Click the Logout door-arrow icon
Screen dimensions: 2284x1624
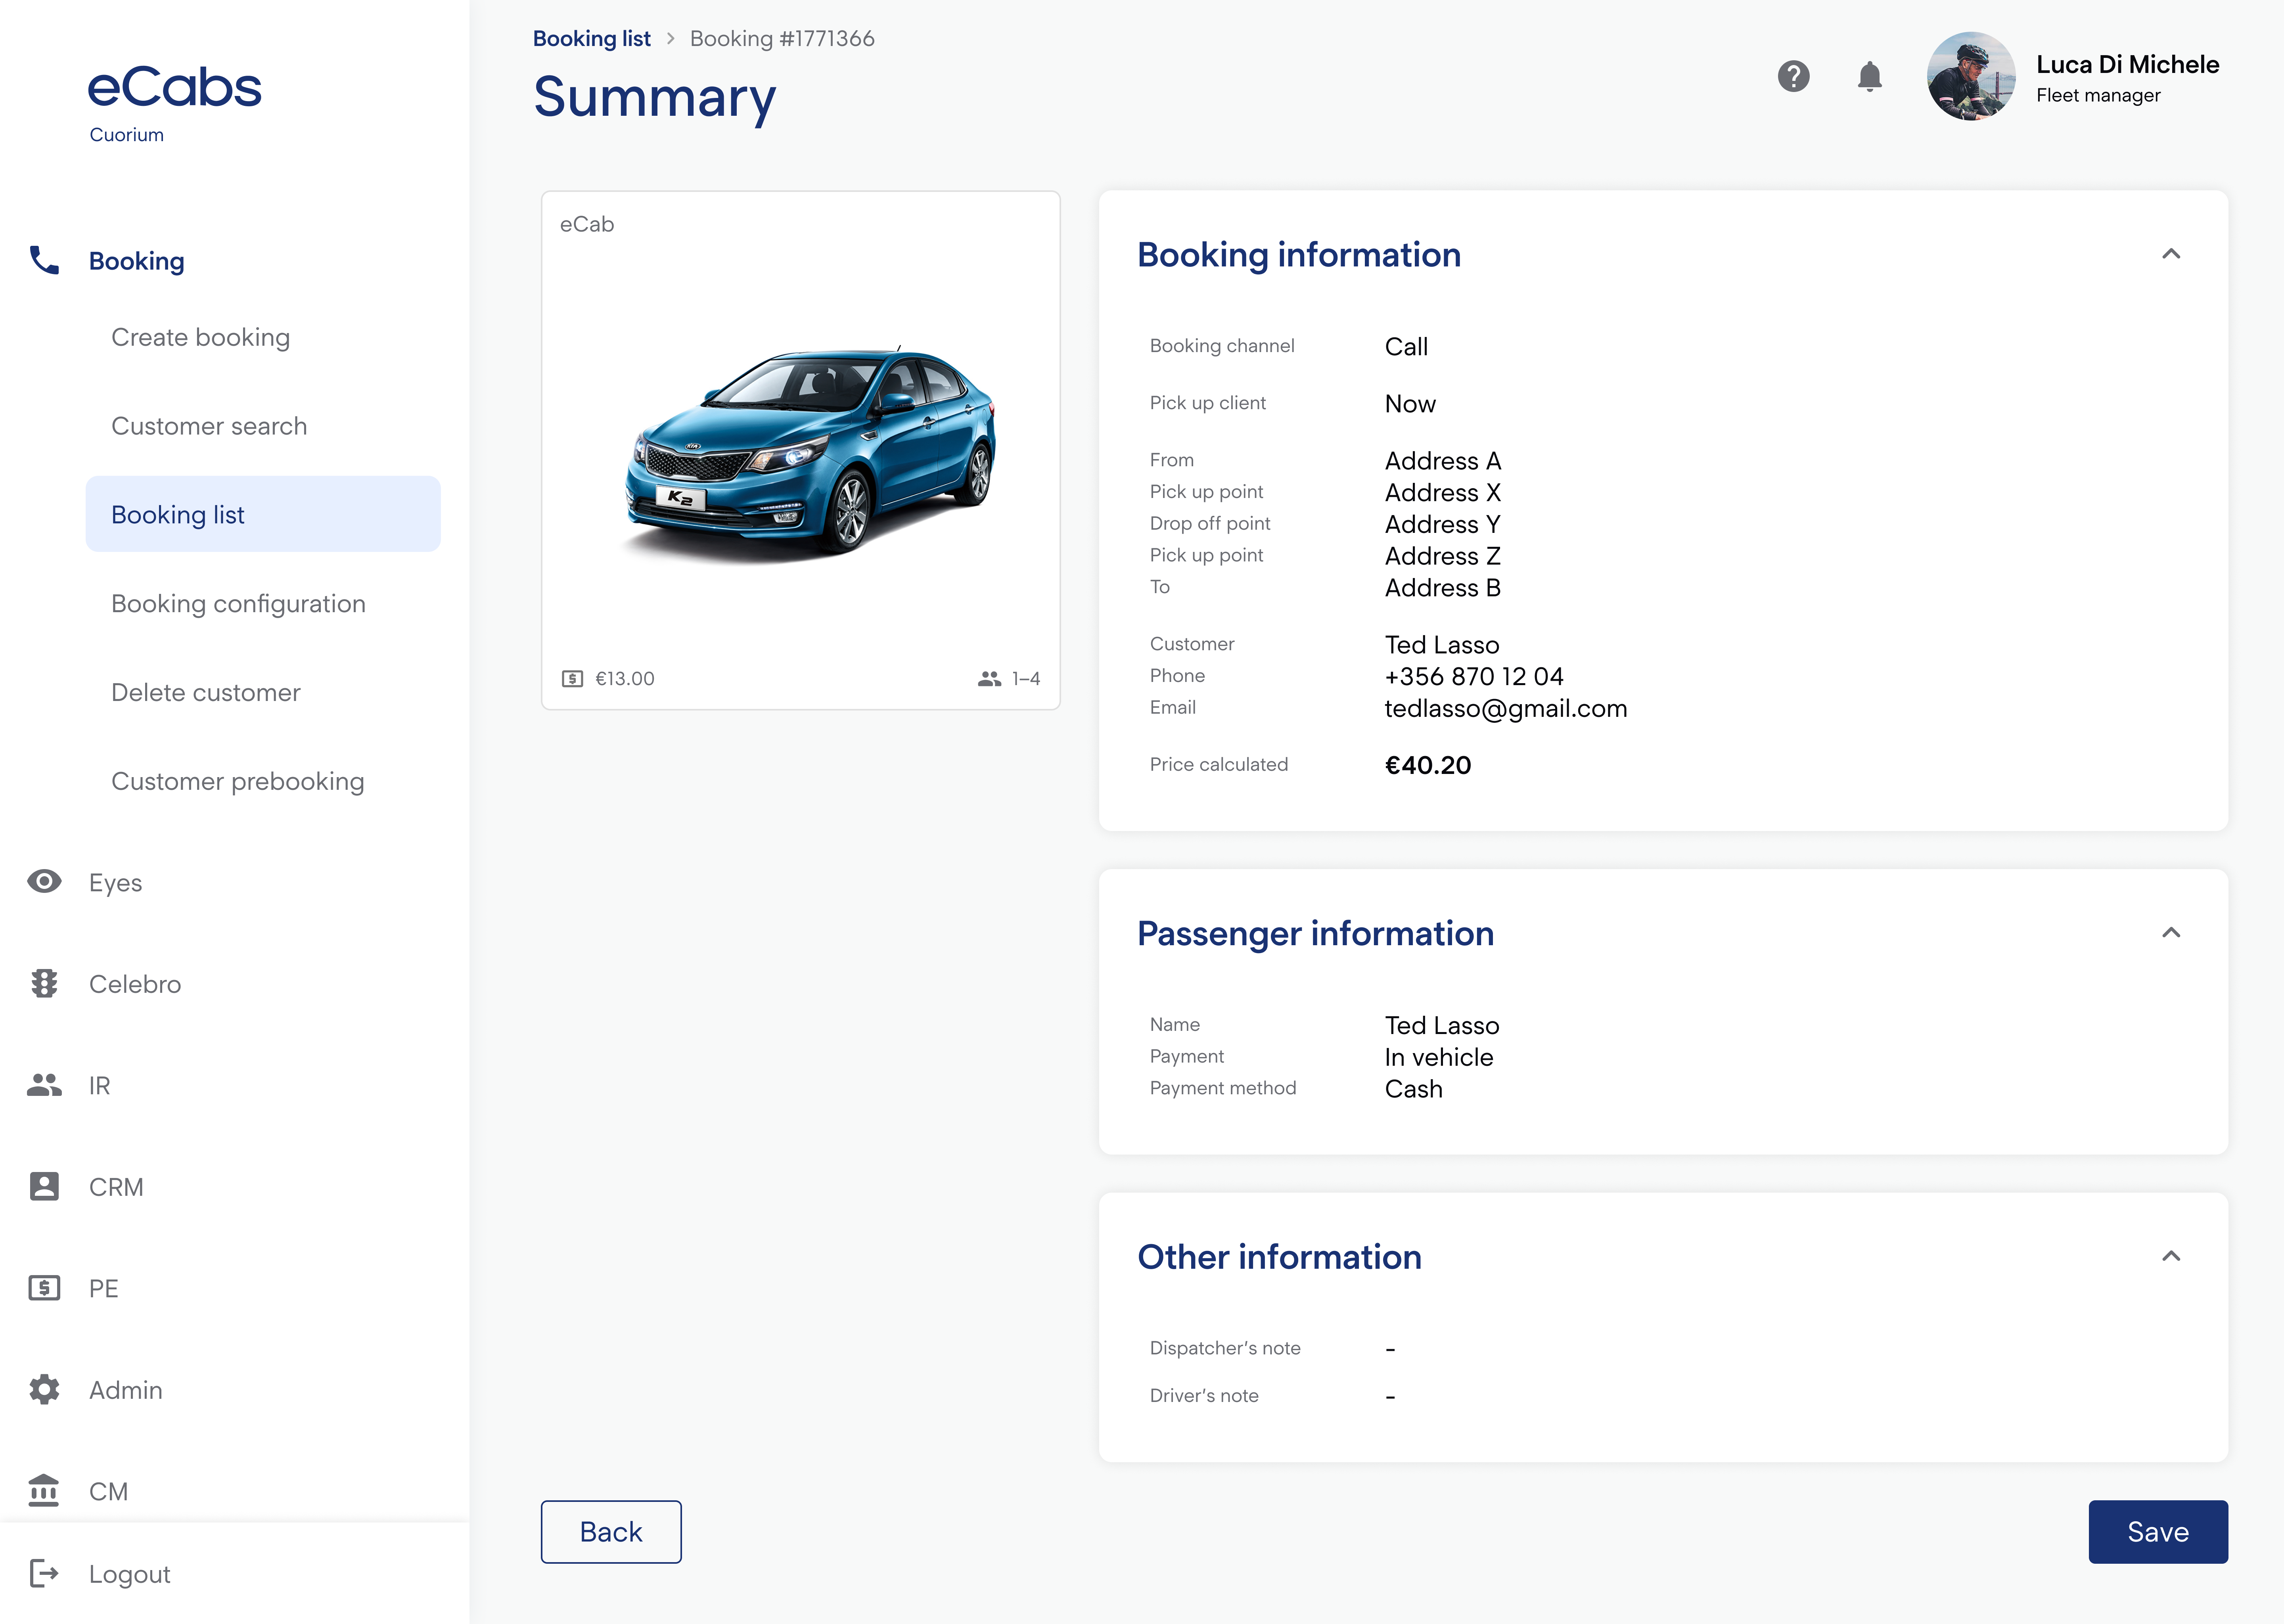click(x=44, y=1573)
